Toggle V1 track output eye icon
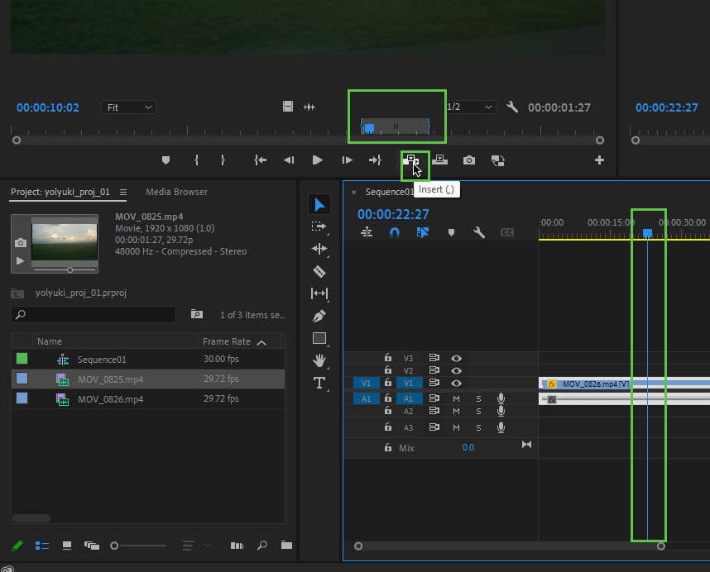The width and height of the screenshot is (710, 572). 456,384
